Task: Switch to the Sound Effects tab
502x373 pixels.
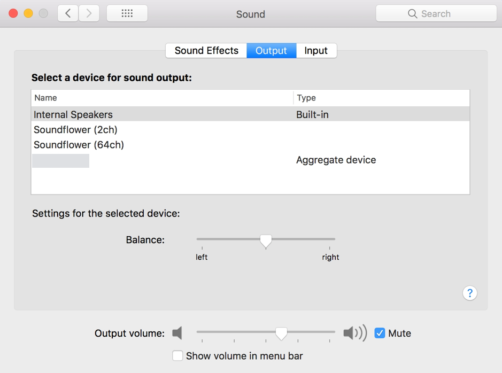Action: 206,51
